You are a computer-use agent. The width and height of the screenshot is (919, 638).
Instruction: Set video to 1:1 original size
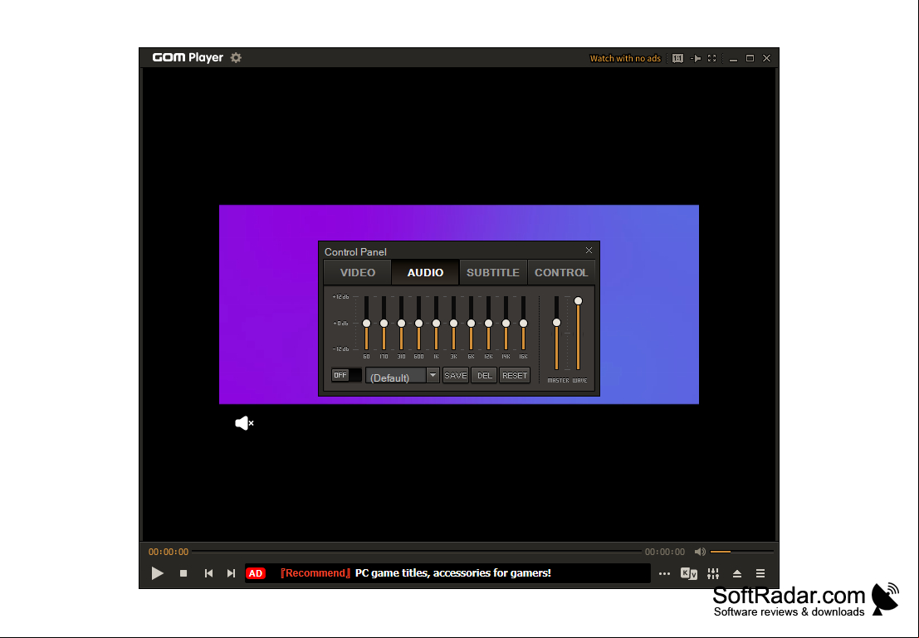click(677, 58)
